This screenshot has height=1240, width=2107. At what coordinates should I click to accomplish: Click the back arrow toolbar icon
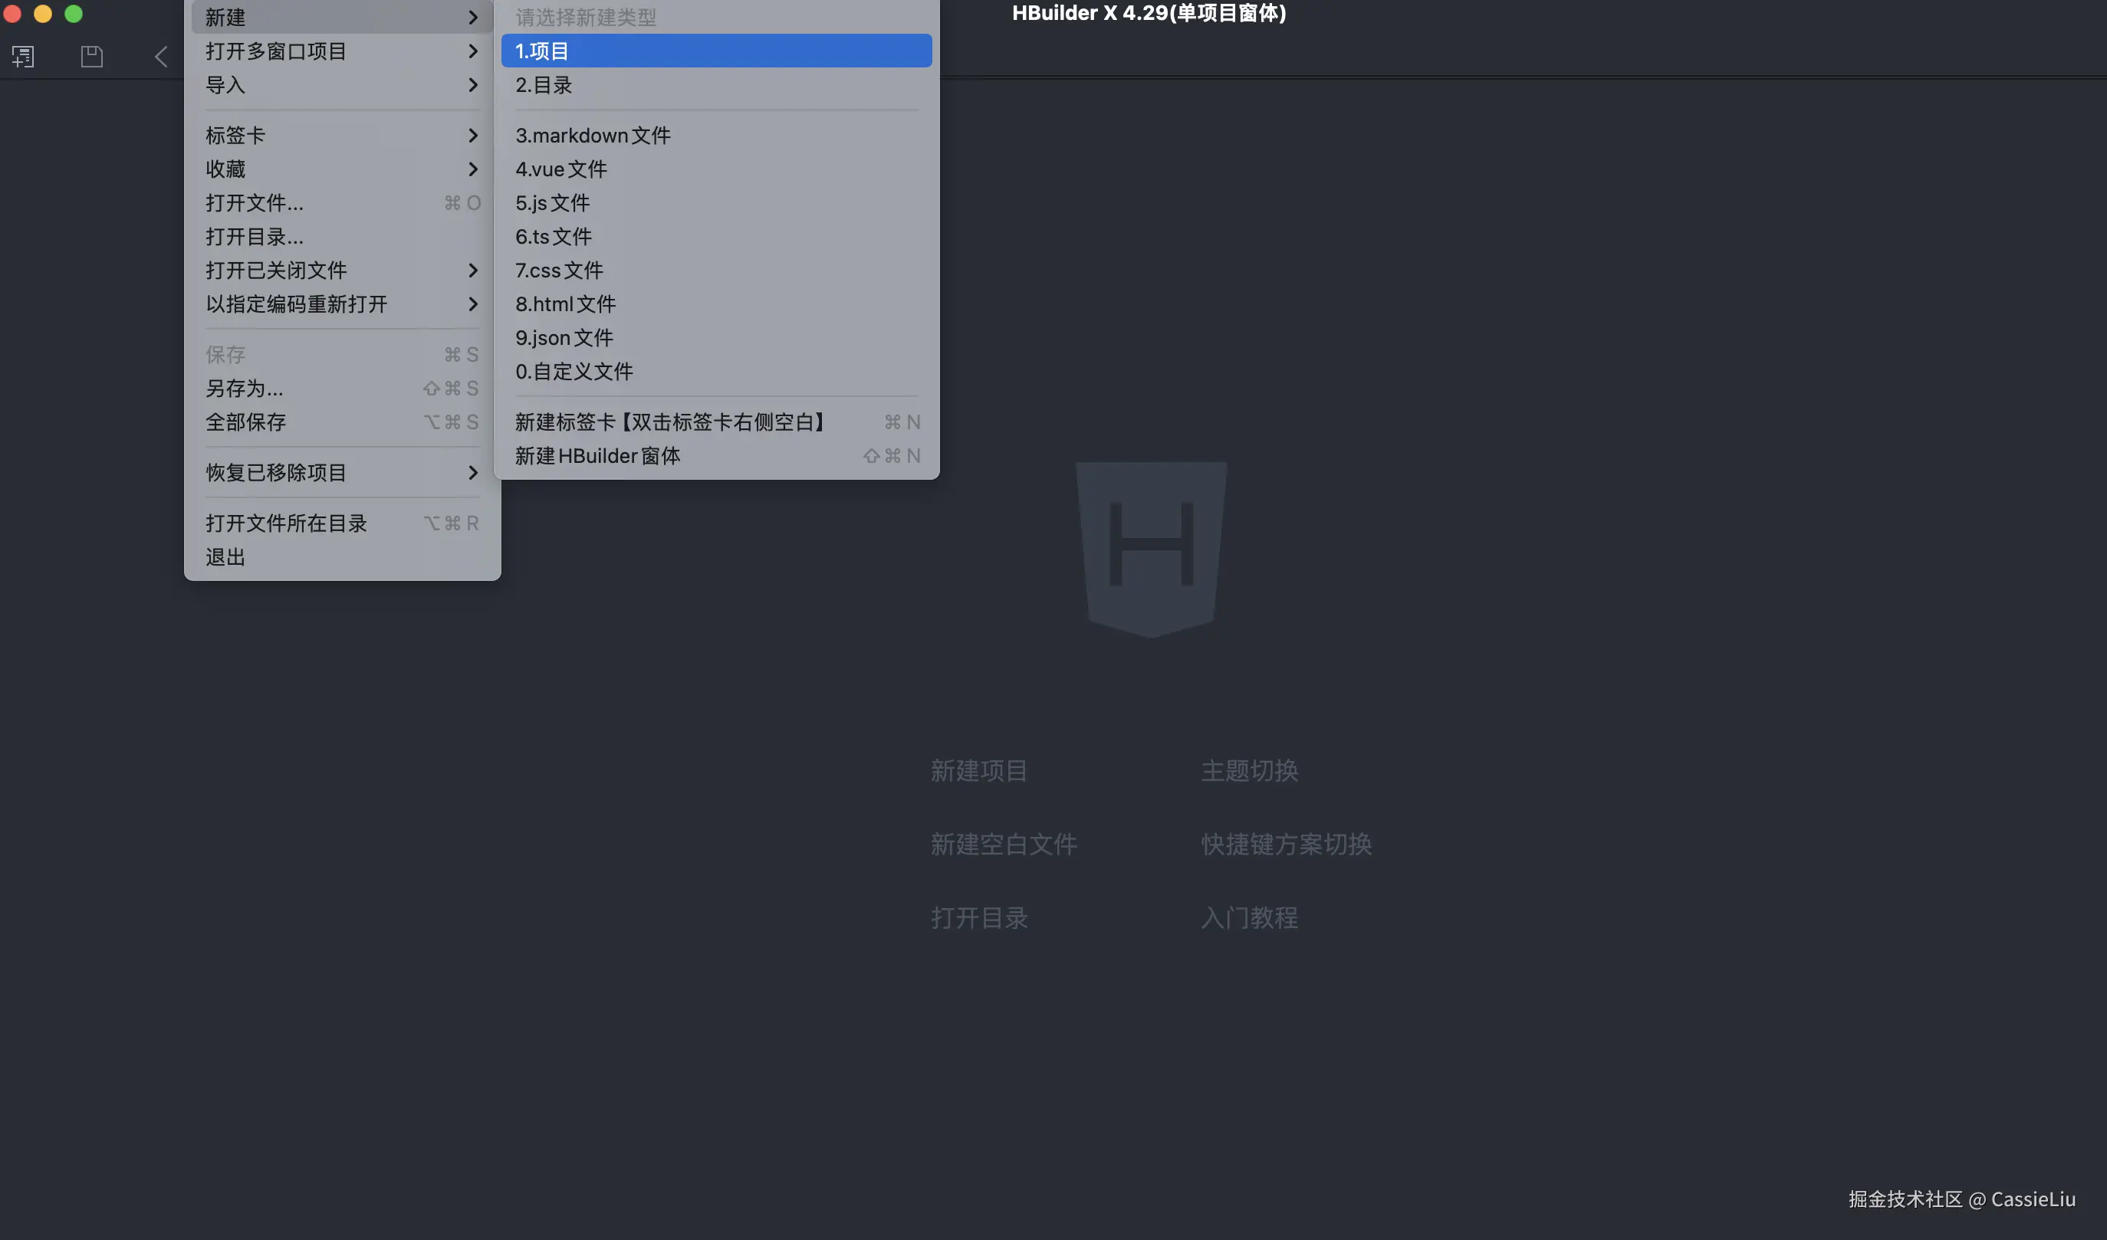click(x=160, y=57)
